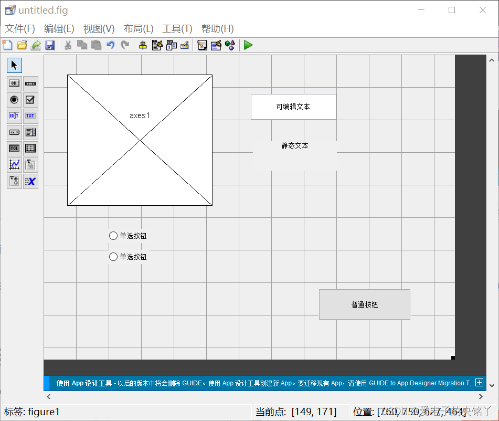Open an existing figure file
The width and height of the screenshot is (499, 421).
coord(22,45)
